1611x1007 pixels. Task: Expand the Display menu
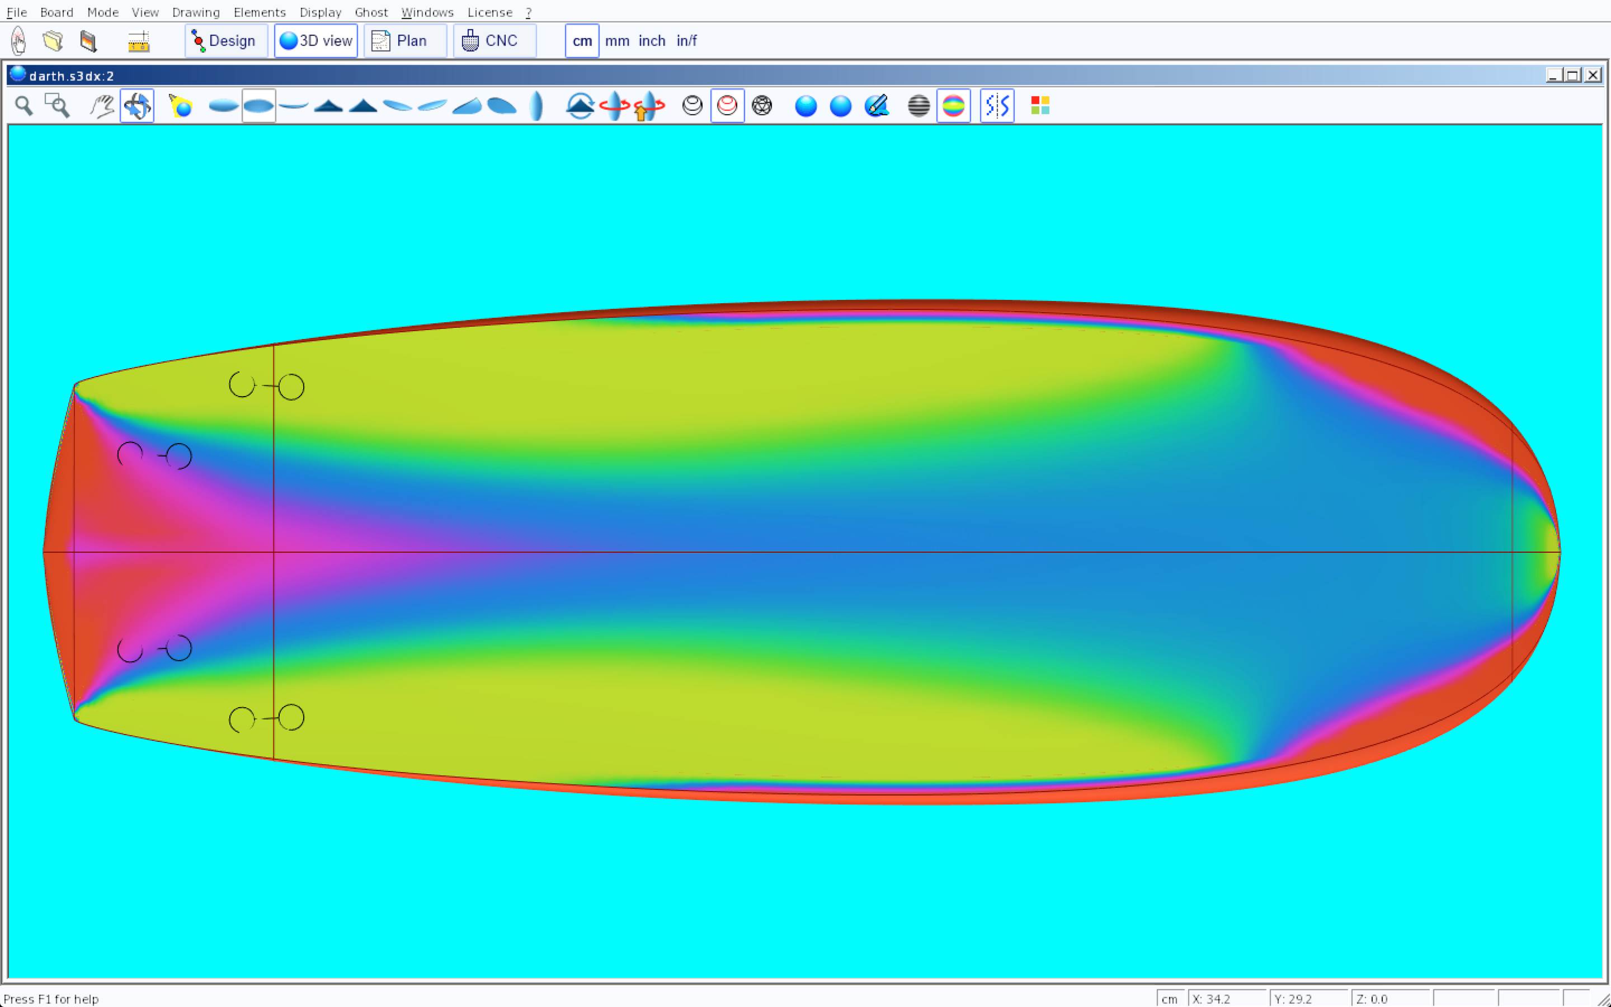320,12
